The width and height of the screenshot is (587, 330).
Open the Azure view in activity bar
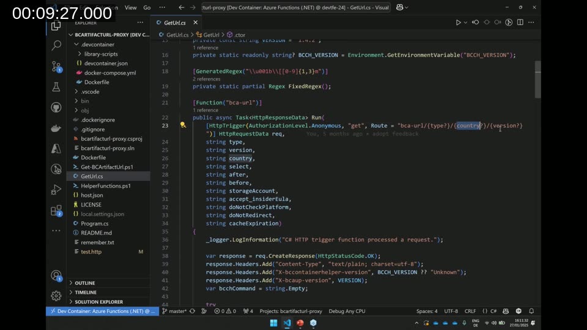pyautogui.click(x=56, y=149)
